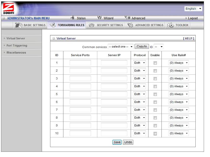Click the Undo button

click(x=128, y=142)
